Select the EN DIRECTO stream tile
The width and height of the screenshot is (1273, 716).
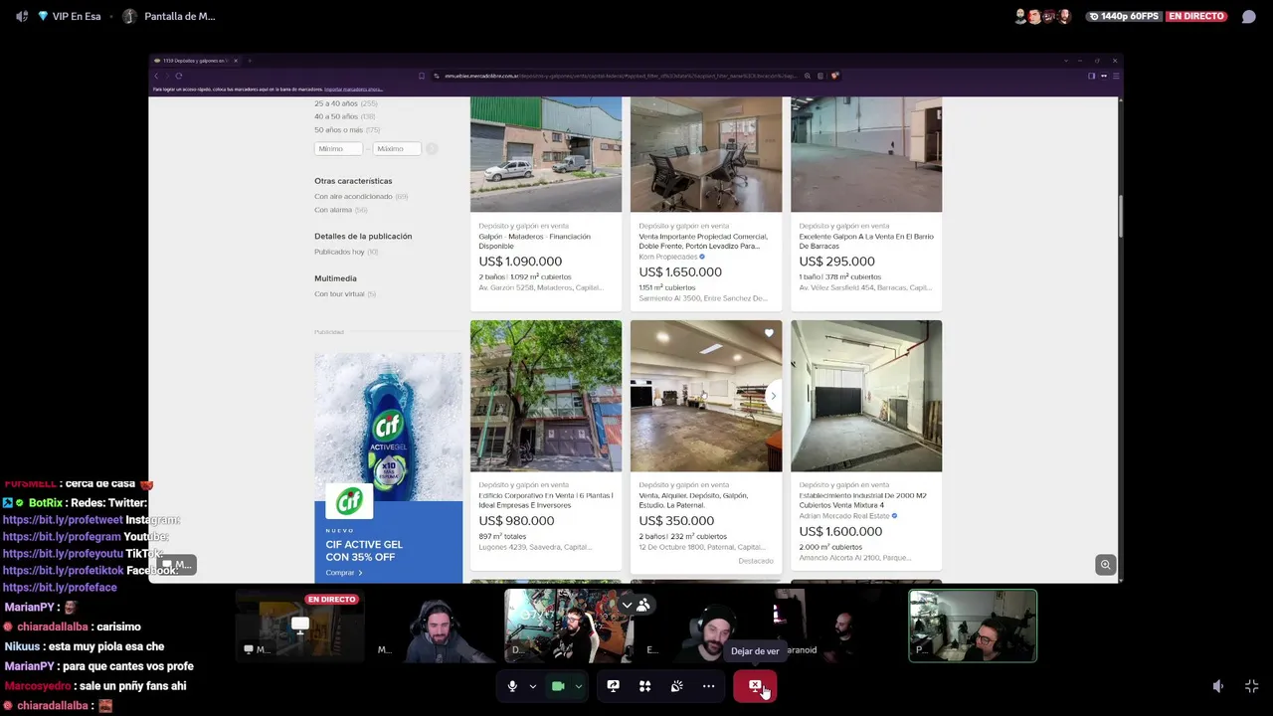coord(299,626)
